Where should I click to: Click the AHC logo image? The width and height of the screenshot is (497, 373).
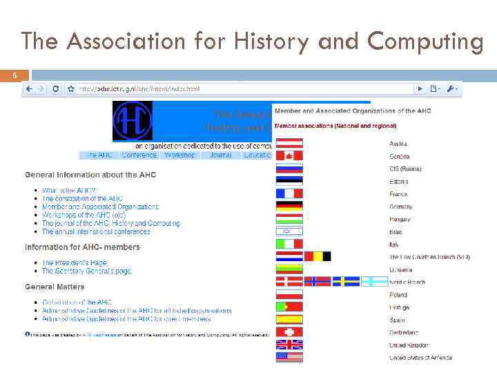pyautogui.click(x=133, y=121)
